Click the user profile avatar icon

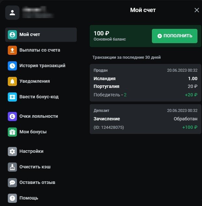(x=12, y=13)
